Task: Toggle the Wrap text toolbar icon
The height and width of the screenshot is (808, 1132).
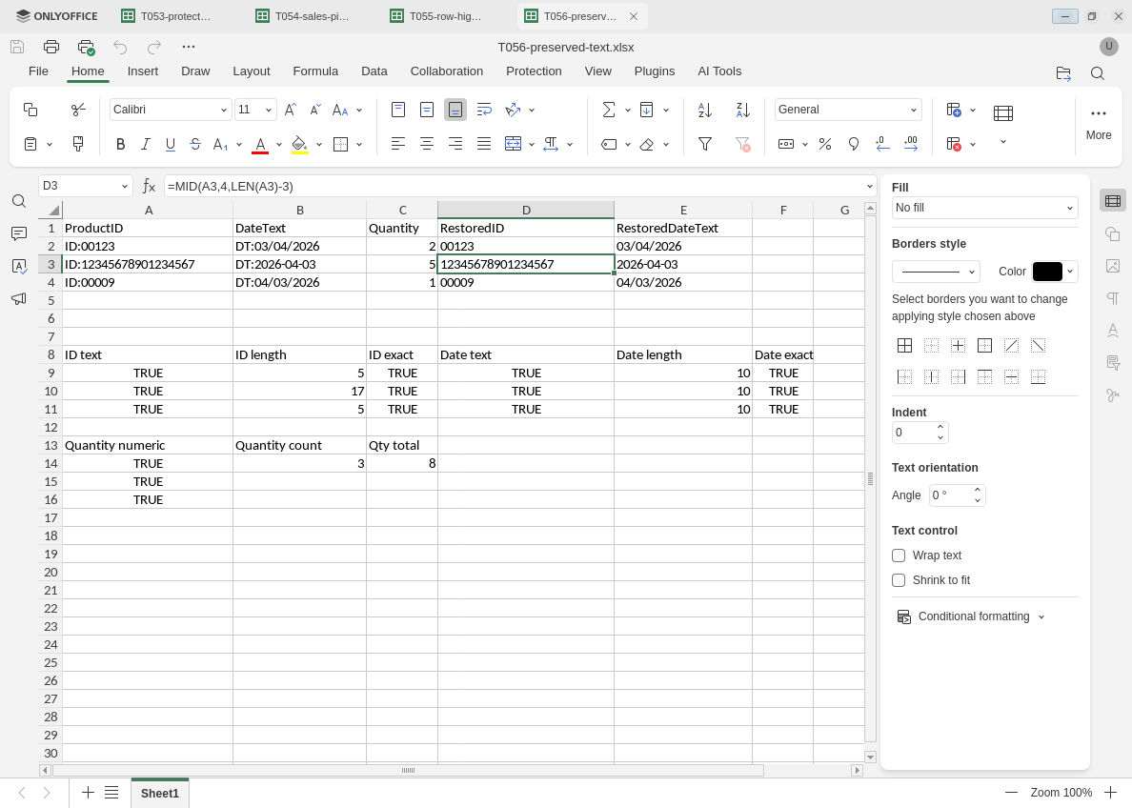Action: click(484, 110)
